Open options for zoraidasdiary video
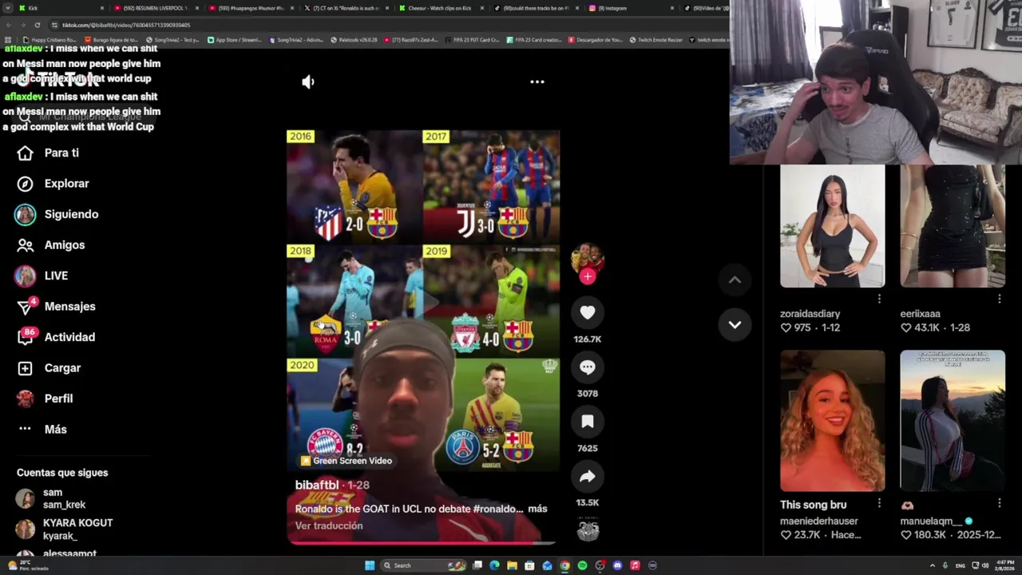Screen dimensions: 1022x575 [879, 299]
